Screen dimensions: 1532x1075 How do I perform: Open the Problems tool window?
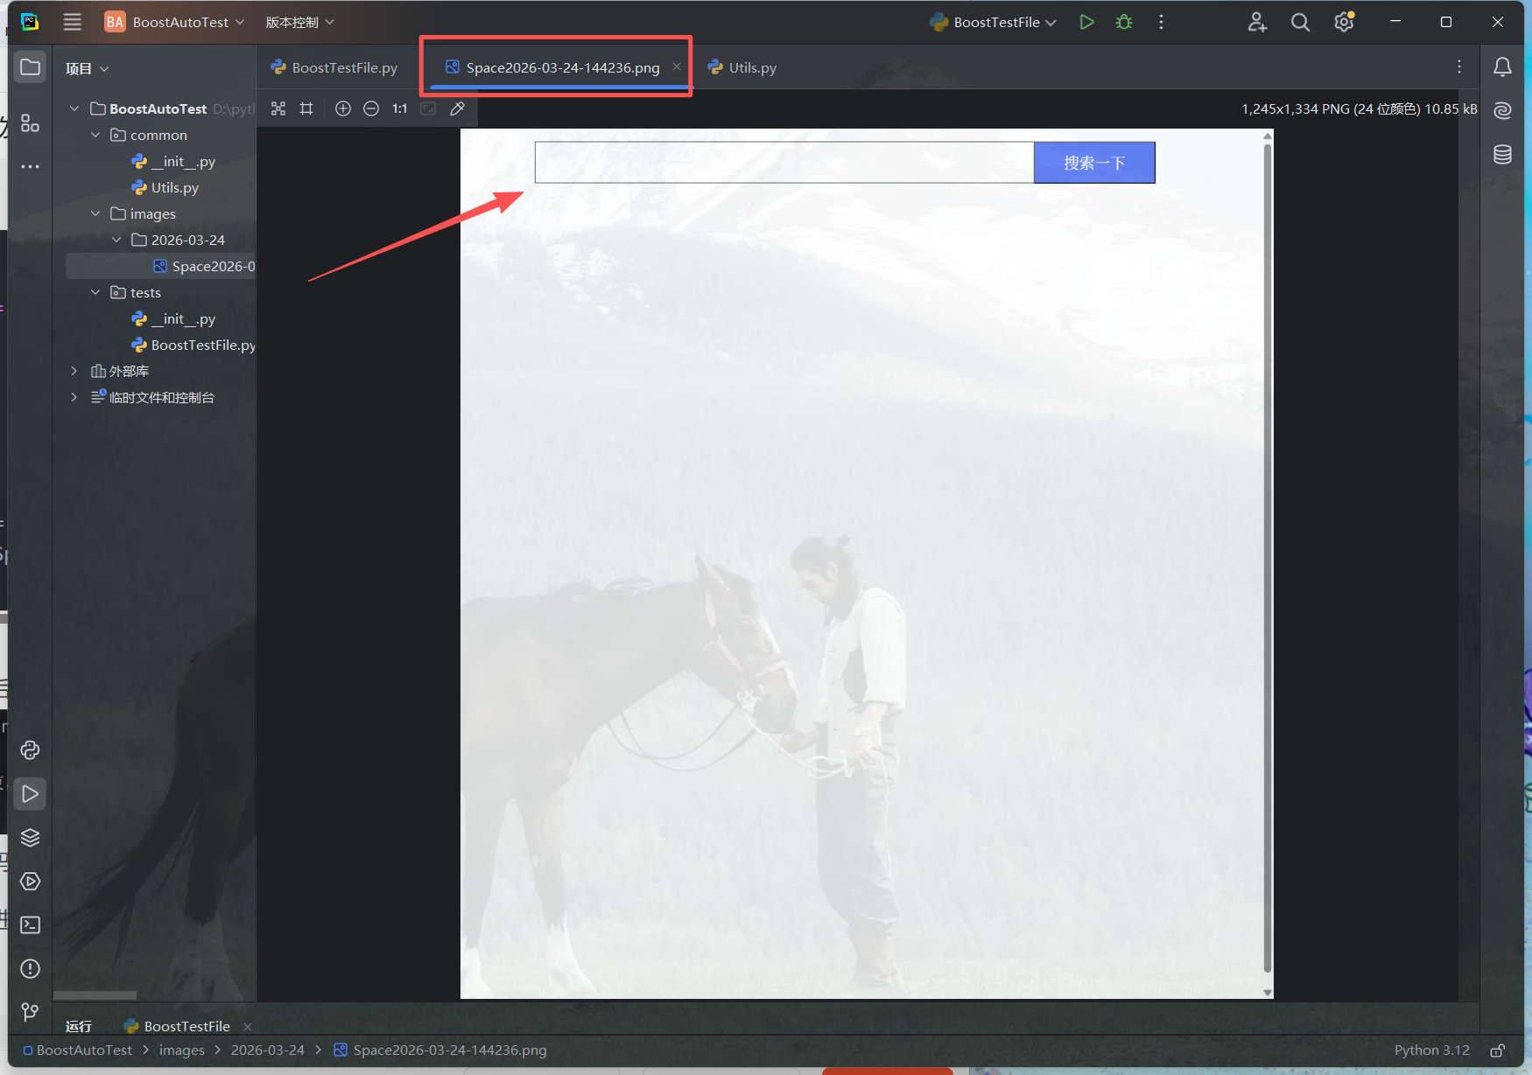(x=31, y=969)
